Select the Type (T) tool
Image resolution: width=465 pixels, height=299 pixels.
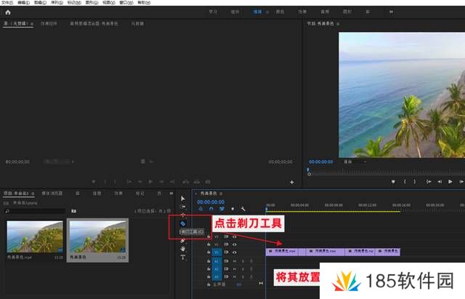[183, 258]
